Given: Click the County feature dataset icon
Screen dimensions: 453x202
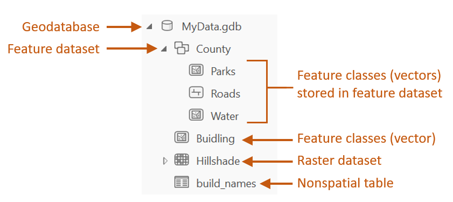Looking at the screenshot, I should tap(182, 48).
